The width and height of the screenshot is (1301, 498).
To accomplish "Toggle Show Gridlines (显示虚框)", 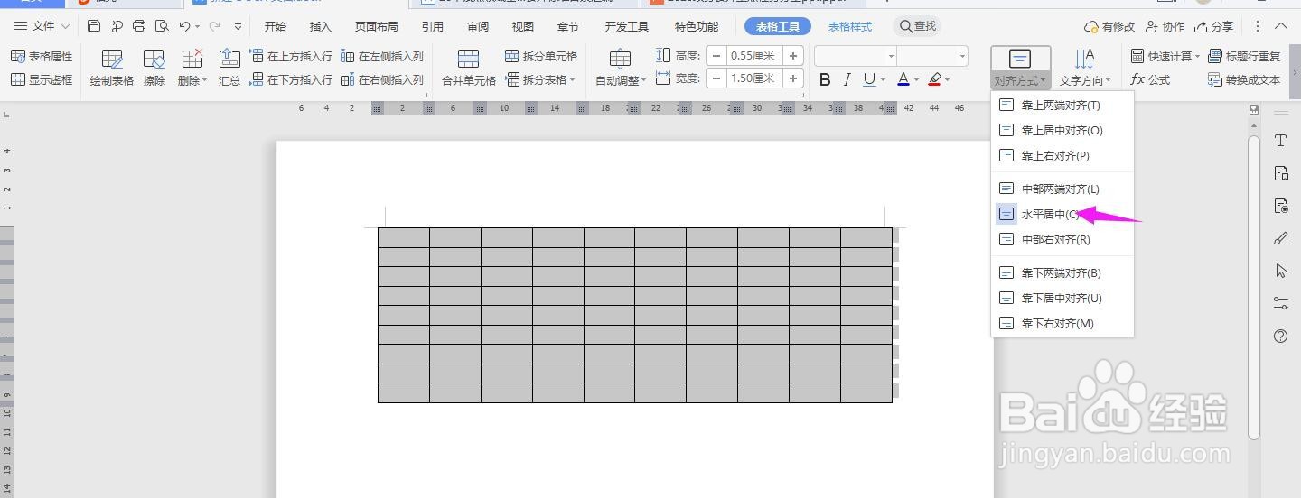I will [x=42, y=79].
